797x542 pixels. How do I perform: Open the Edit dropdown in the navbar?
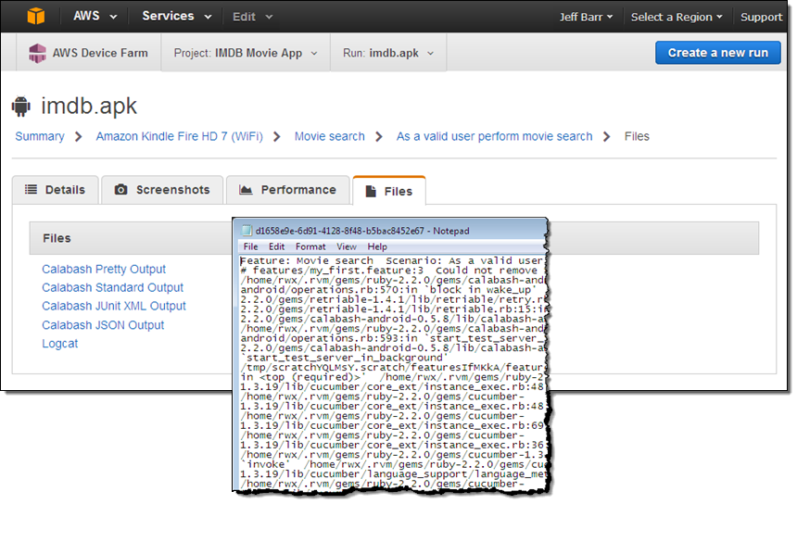[252, 17]
